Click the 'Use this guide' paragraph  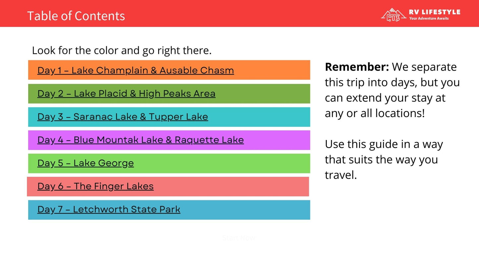click(x=384, y=159)
